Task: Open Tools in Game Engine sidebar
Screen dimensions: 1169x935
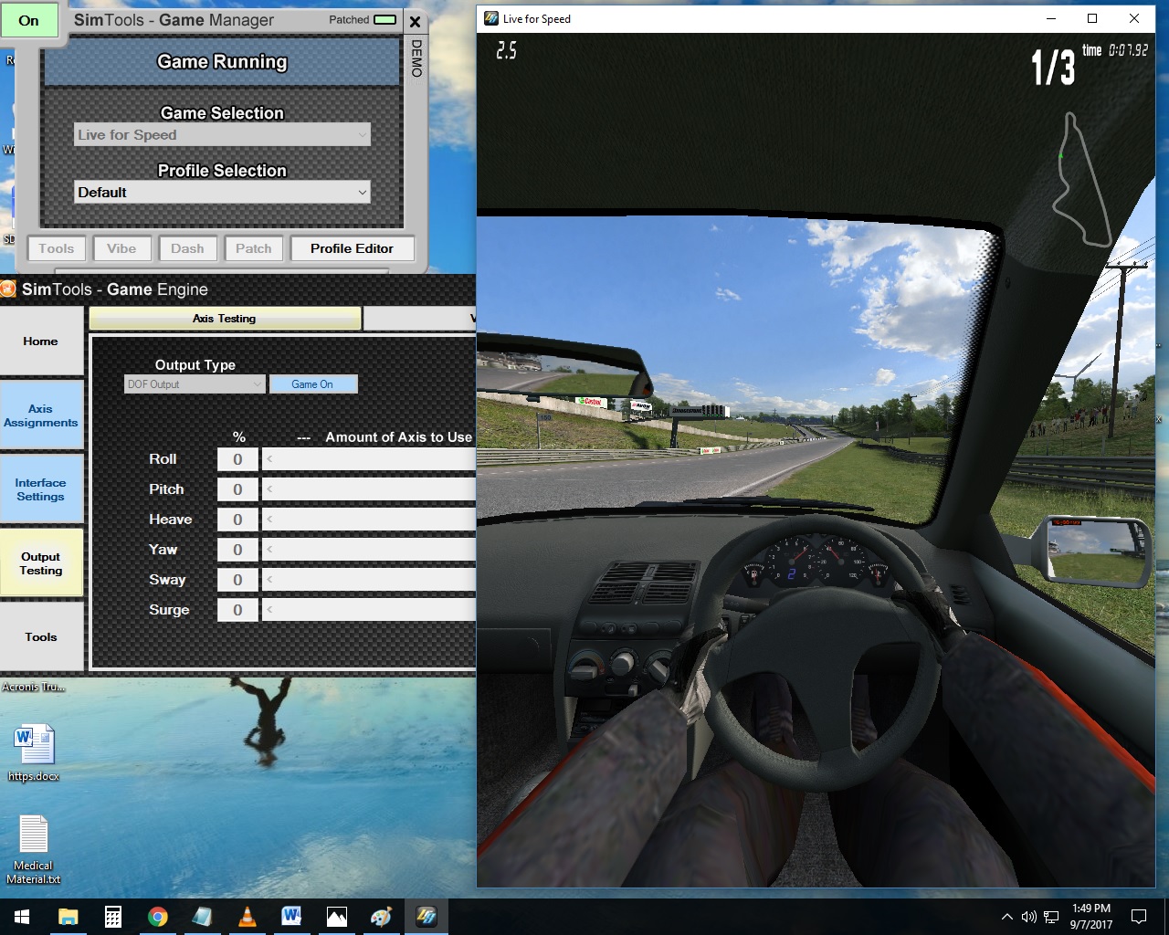Action: point(41,637)
